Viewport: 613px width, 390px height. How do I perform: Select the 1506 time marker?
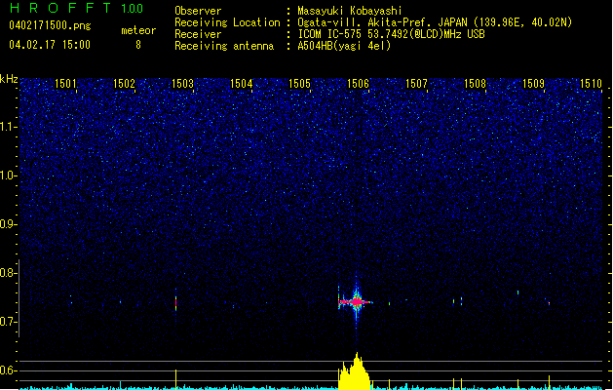click(358, 84)
